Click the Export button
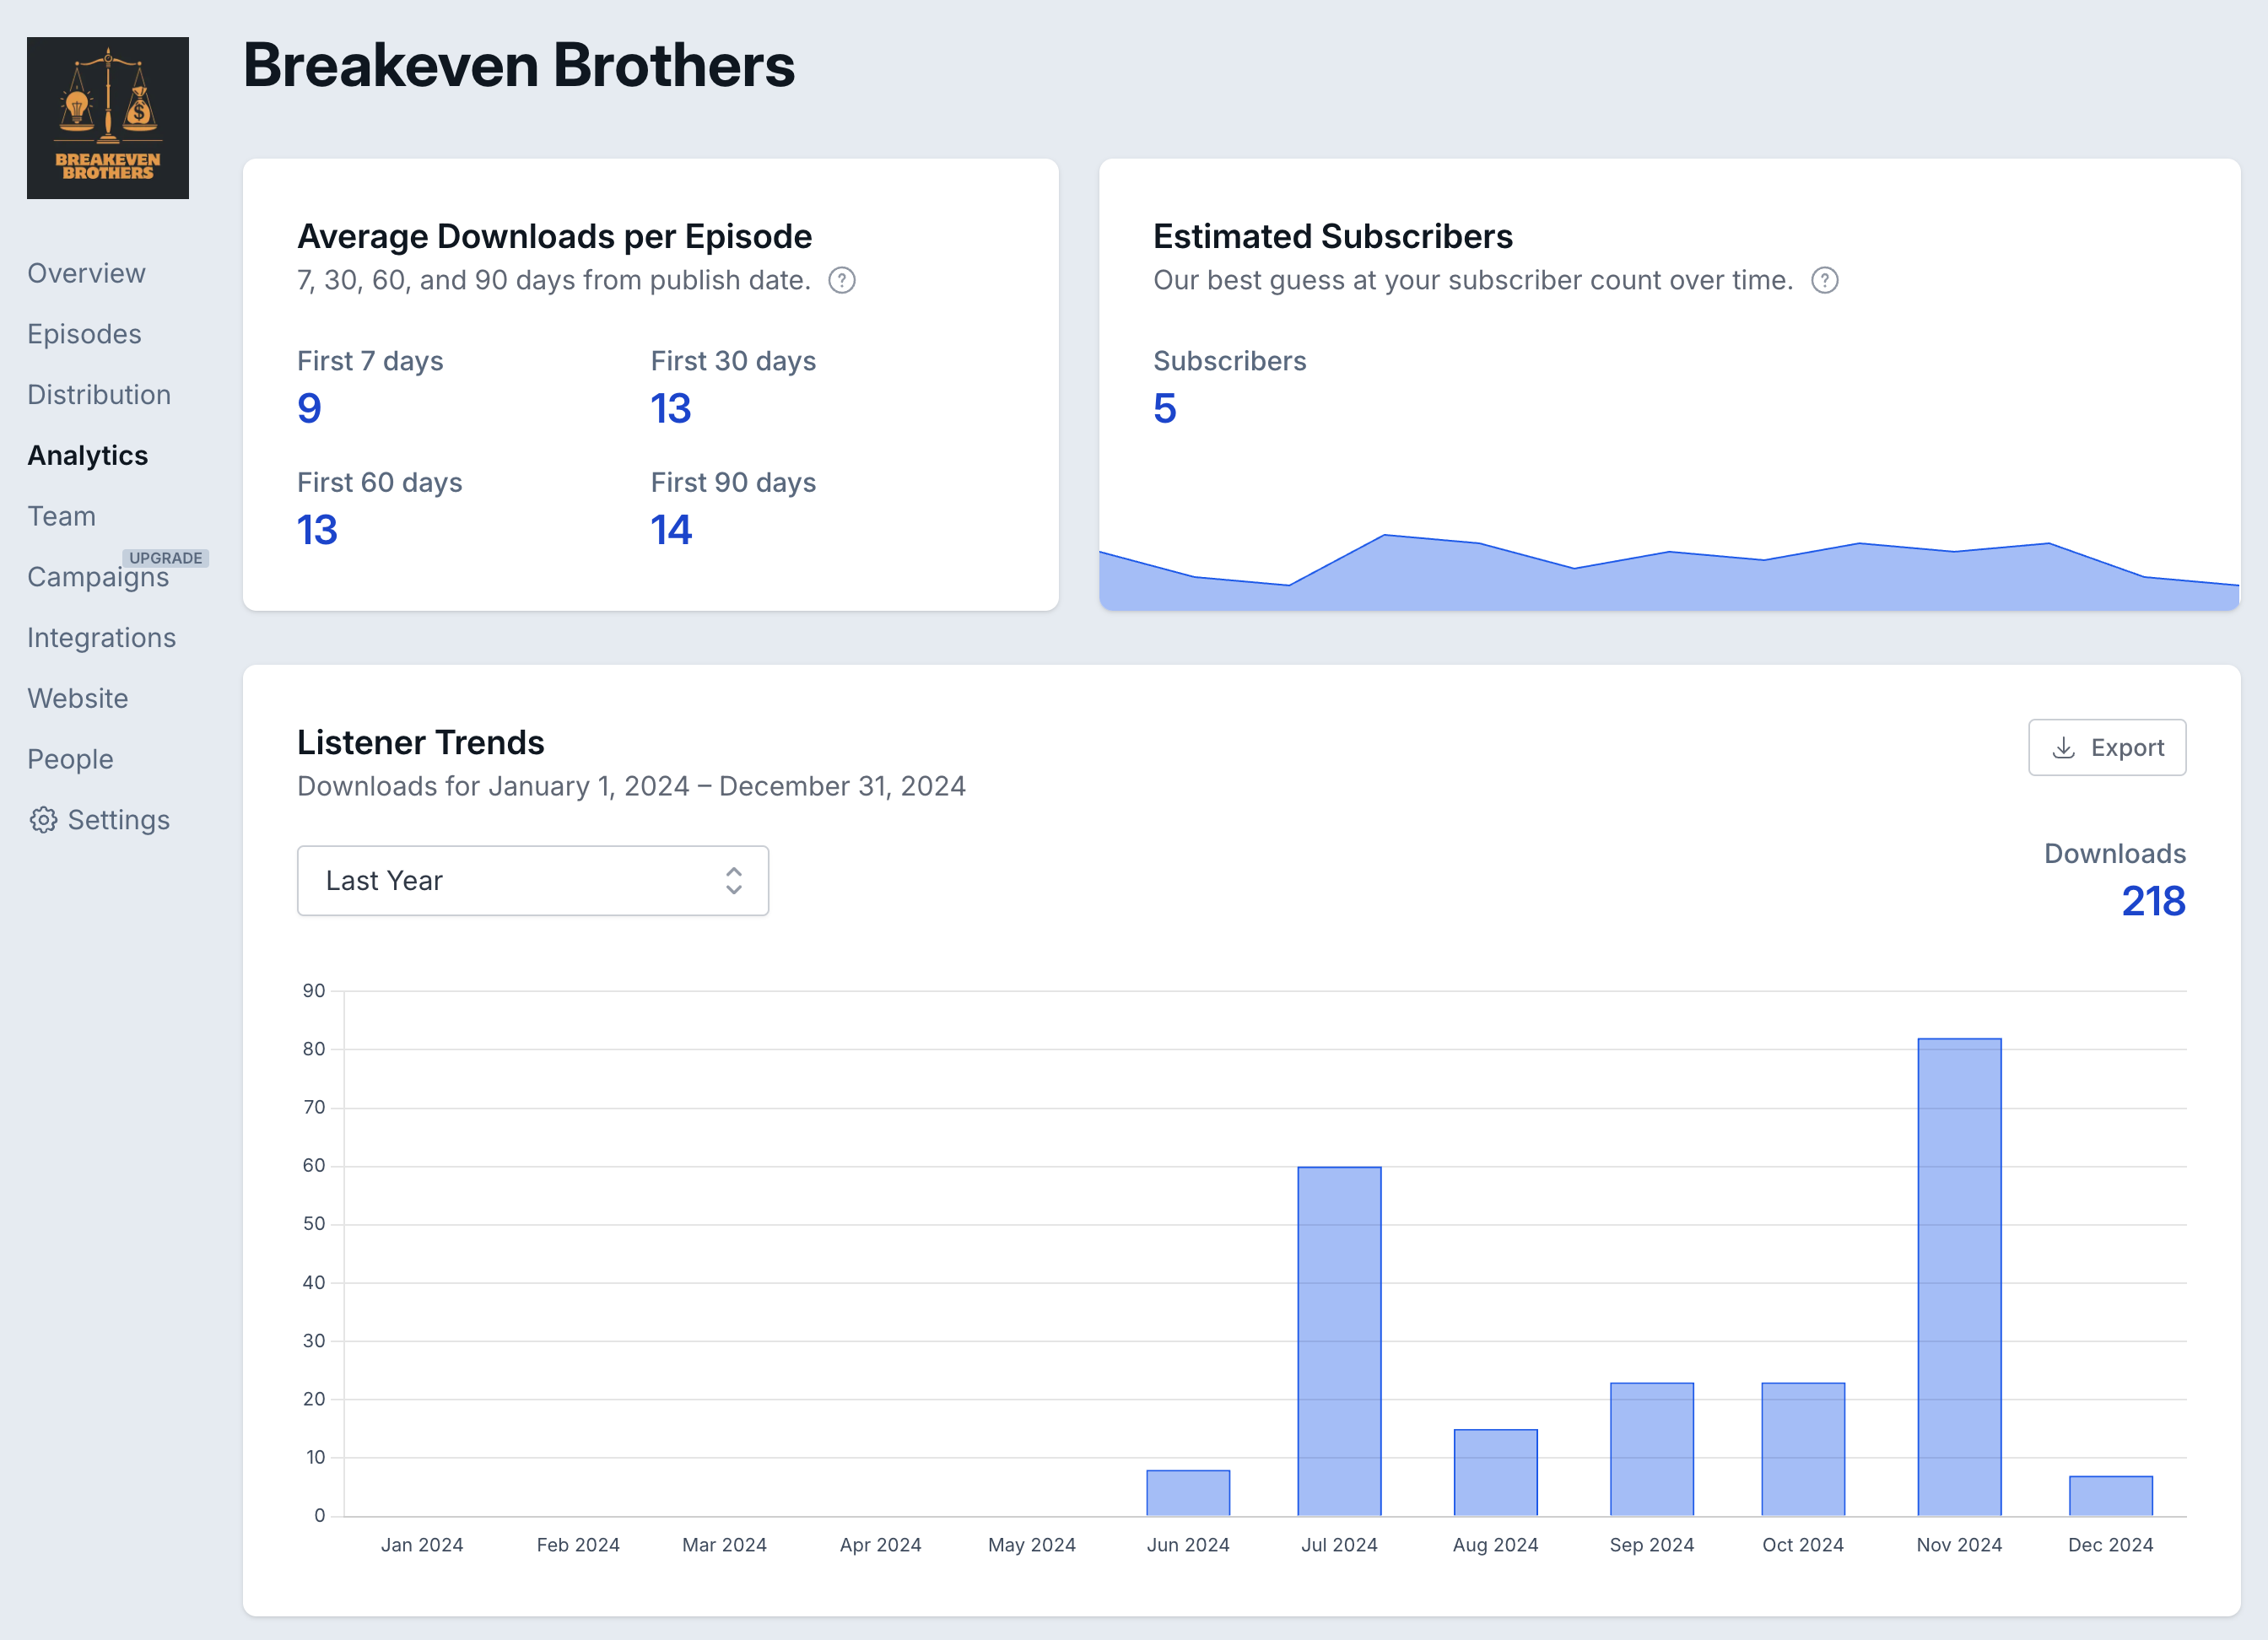Viewport: 2268px width, 1640px height. pyautogui.click(x=2106, y=747)
